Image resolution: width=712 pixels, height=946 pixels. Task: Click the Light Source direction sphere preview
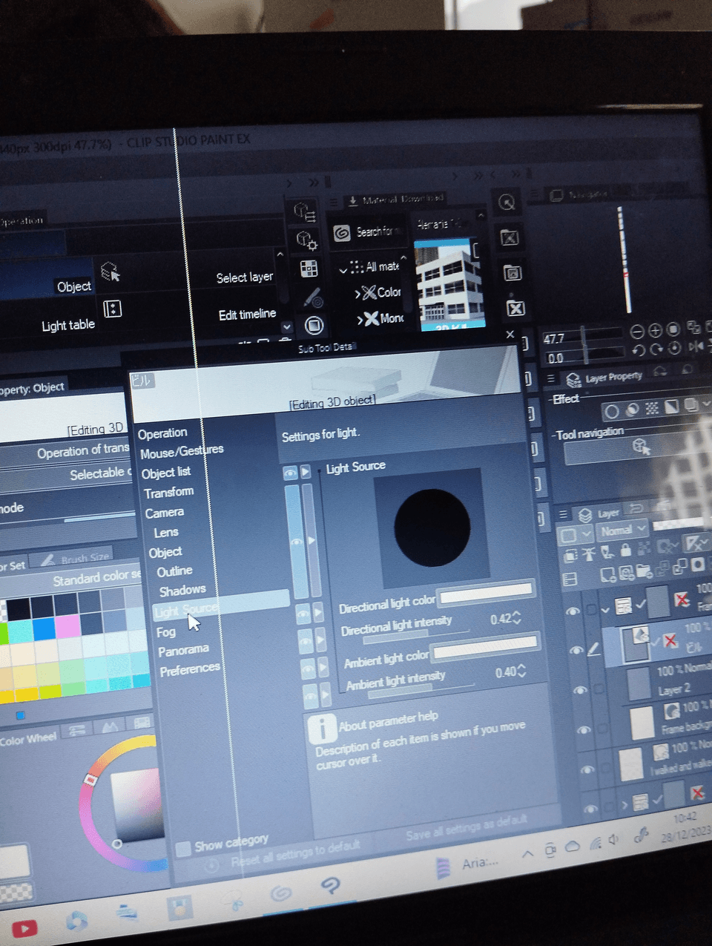tap(432, 527)
